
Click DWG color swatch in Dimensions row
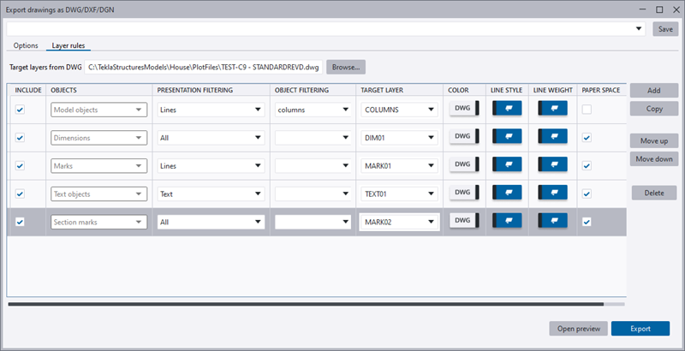click(463, 137)
